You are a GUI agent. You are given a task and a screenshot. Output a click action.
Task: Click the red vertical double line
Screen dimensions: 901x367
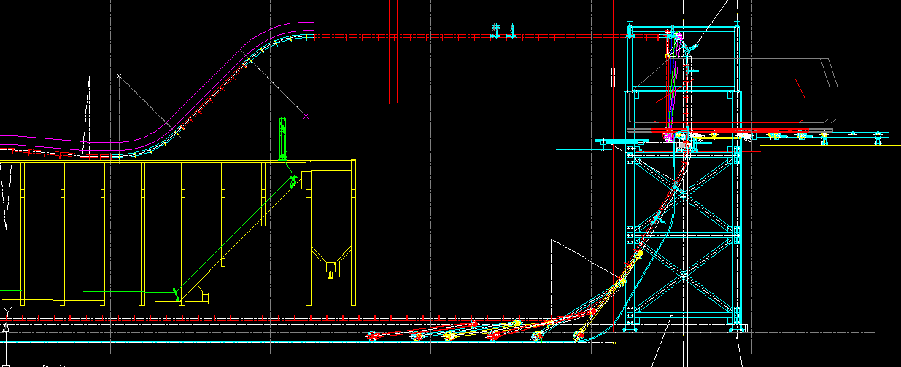point(397,51)
